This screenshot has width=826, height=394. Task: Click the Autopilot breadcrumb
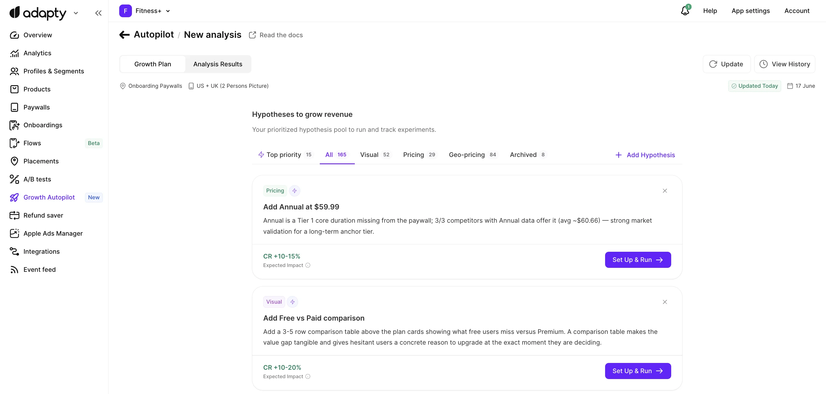click(154, 35)
